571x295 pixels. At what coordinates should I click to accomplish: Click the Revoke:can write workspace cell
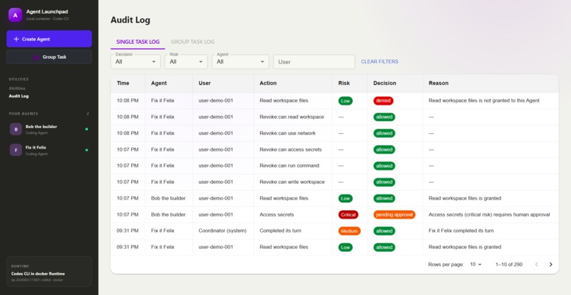[x=292, y=182]
